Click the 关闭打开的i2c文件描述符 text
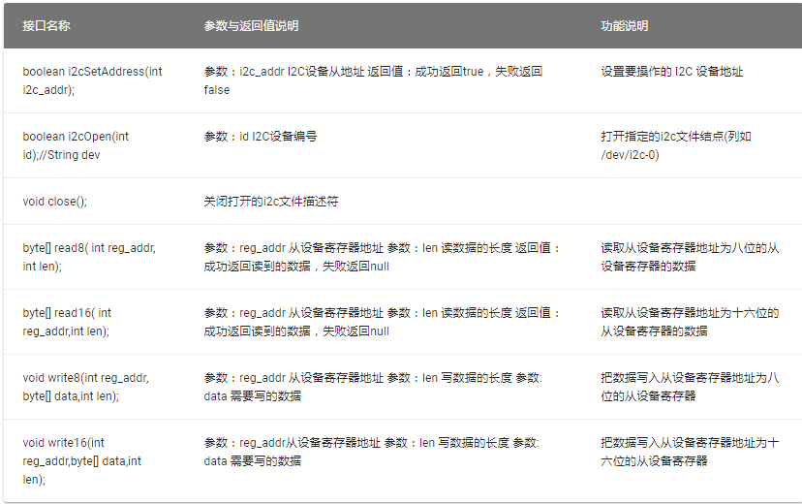Screen dimensions: 802x504 [270, 202]
